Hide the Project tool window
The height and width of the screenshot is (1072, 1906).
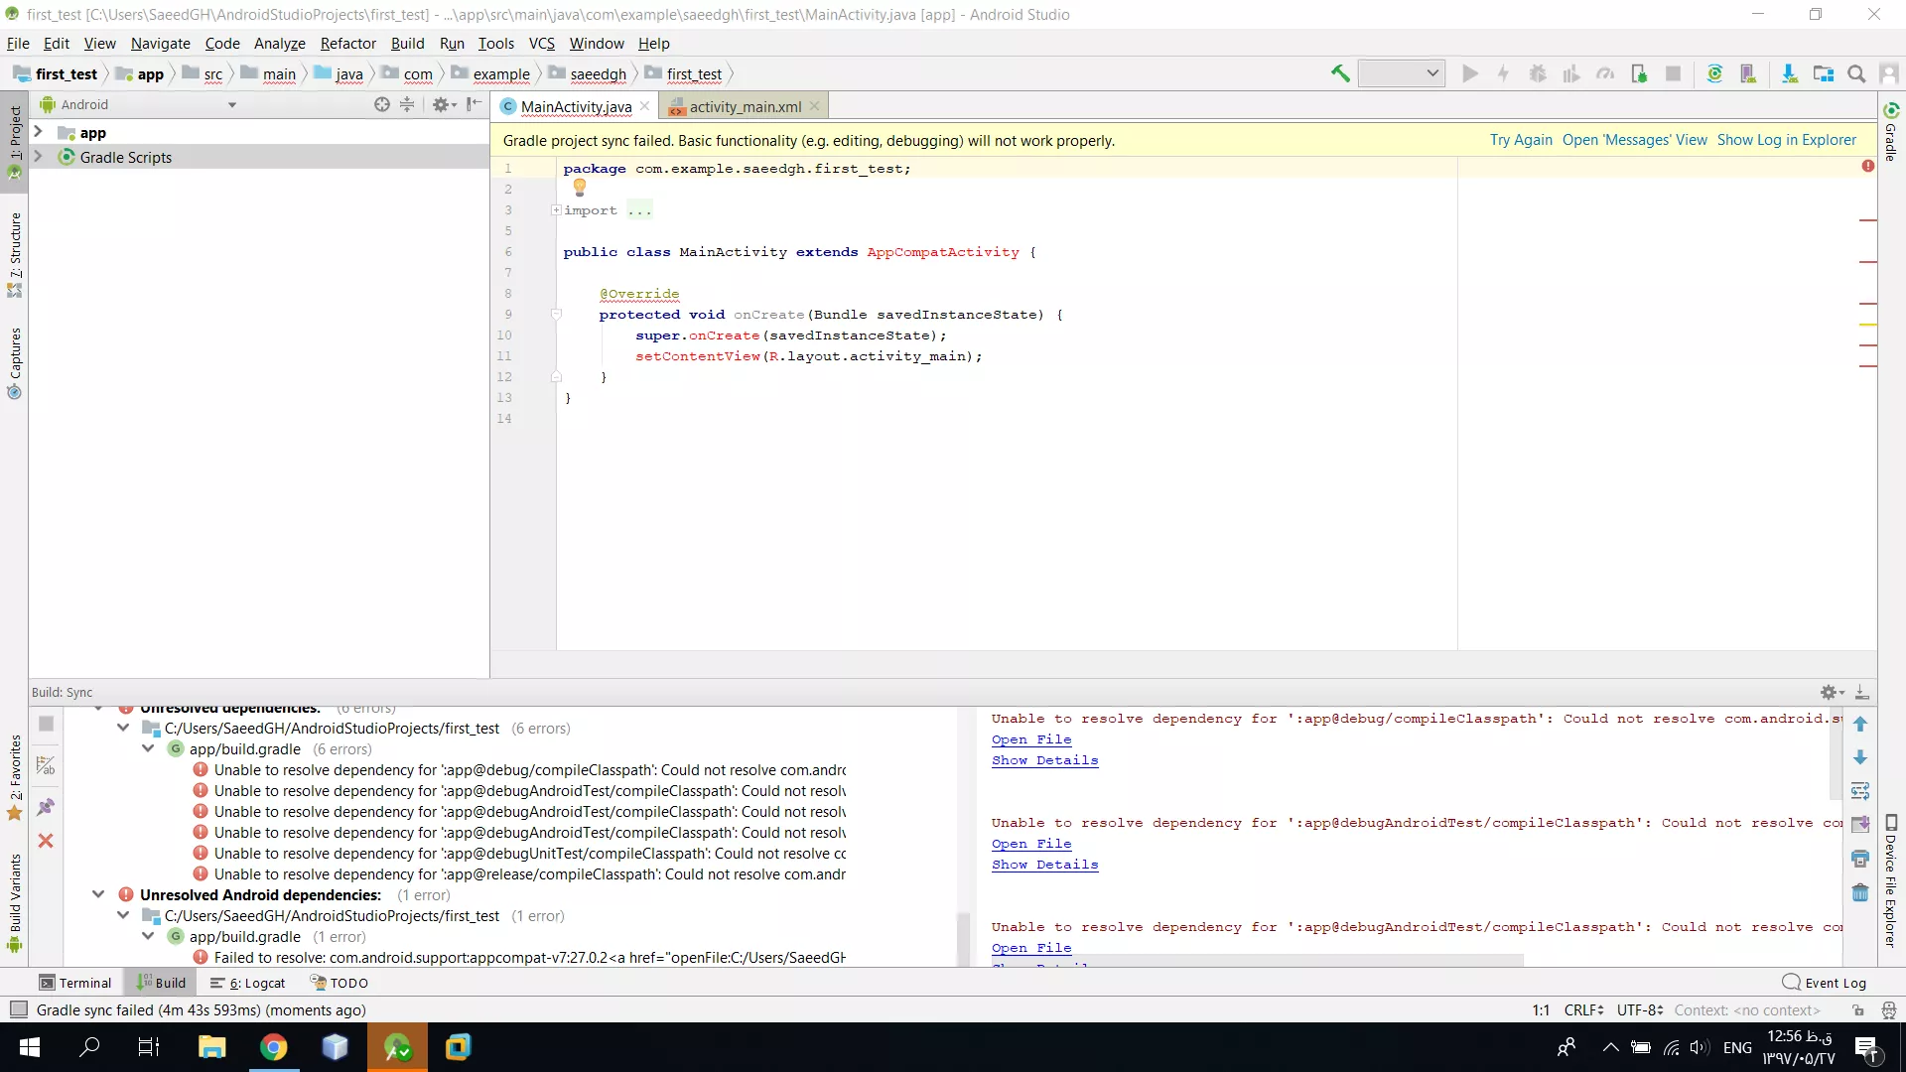[x=475, y=104]
